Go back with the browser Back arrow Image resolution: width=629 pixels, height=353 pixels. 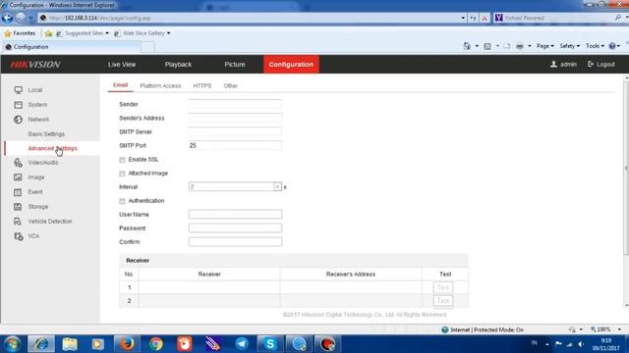tap(7, 18)
